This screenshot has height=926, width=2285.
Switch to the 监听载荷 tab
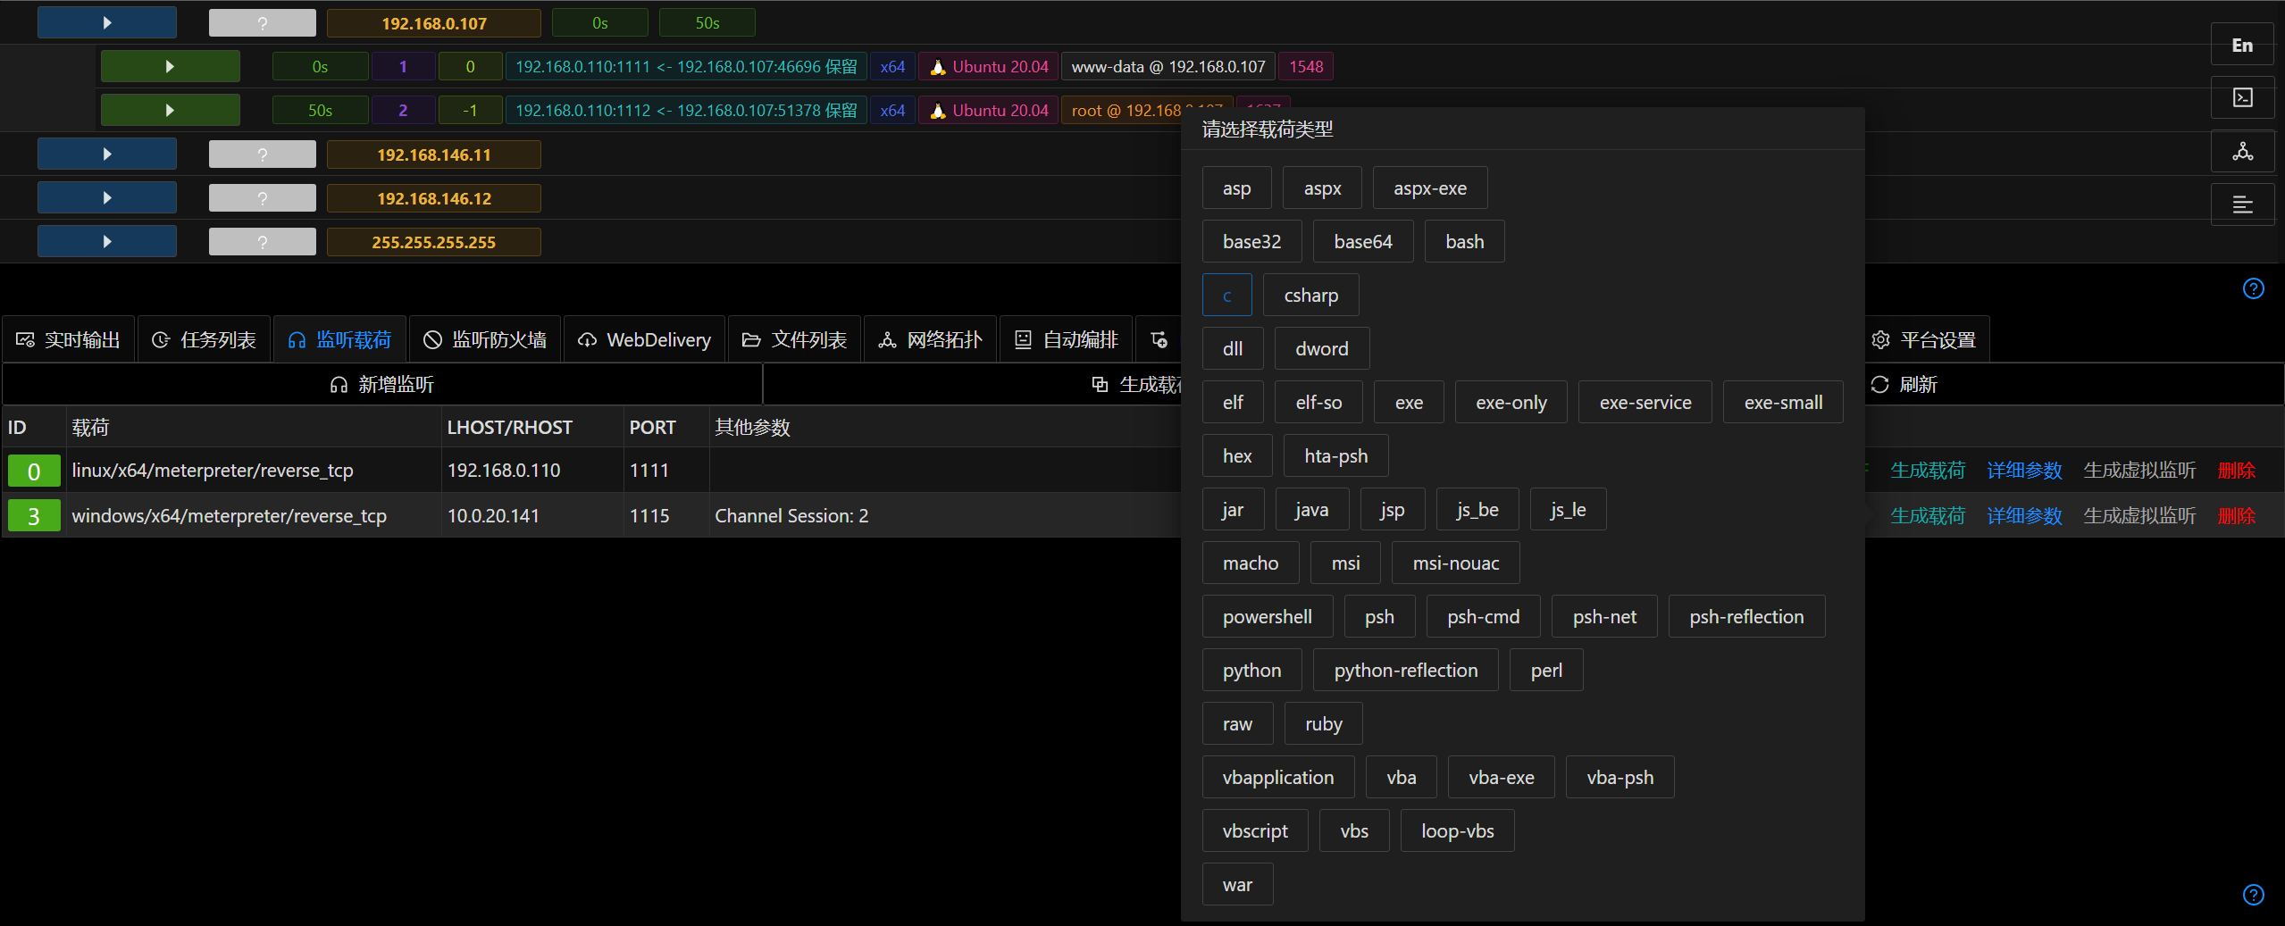pyautogui.click(x=340, y=339)
